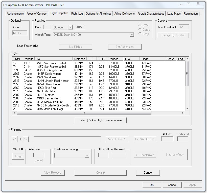Select the PAX radio button
The width and height of the screenshot is (207, 193).
[x=140, y=25]
